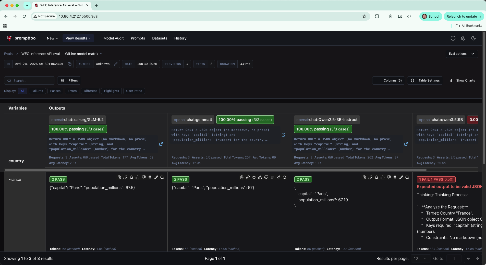Open settings gear in promptfoo header
The image size is (486, 265).
click(x=463, y=38)
